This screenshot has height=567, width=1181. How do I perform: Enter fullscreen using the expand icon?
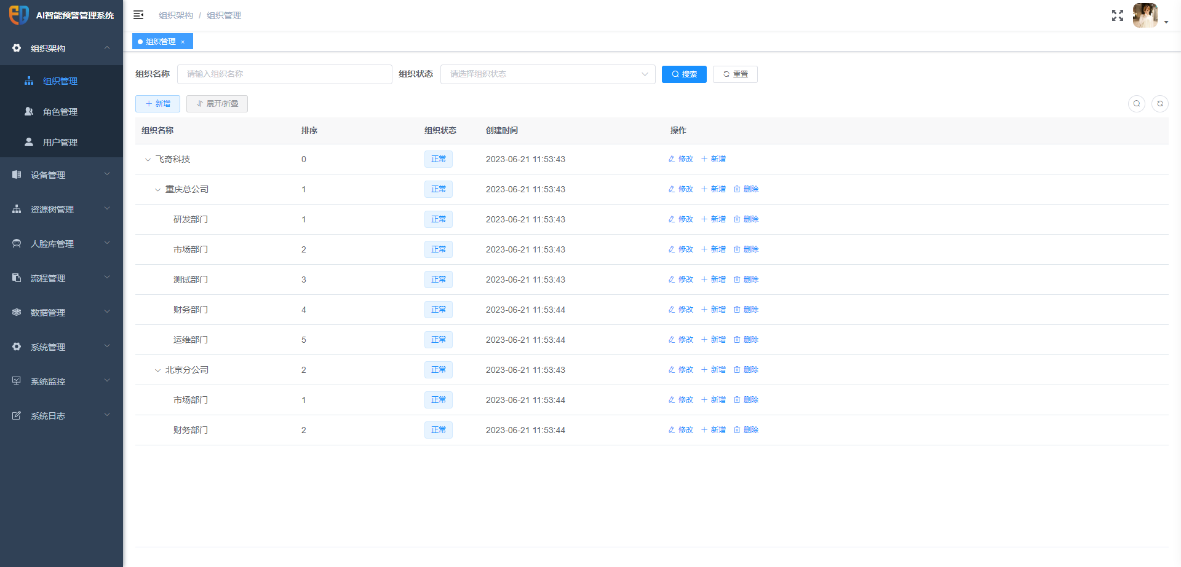pyautogui.click(x=1118, y=15)
